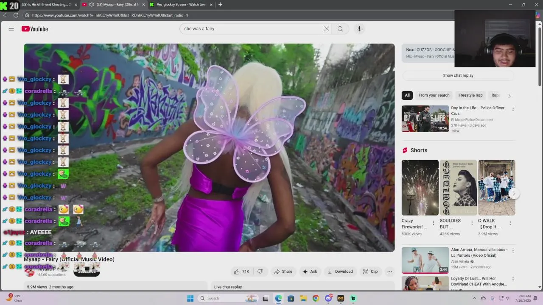Start voice search with microphone icon
Viewport: 543px width, 305px height.
(359, 29)
